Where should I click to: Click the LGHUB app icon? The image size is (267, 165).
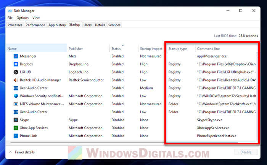coord(16,72)
